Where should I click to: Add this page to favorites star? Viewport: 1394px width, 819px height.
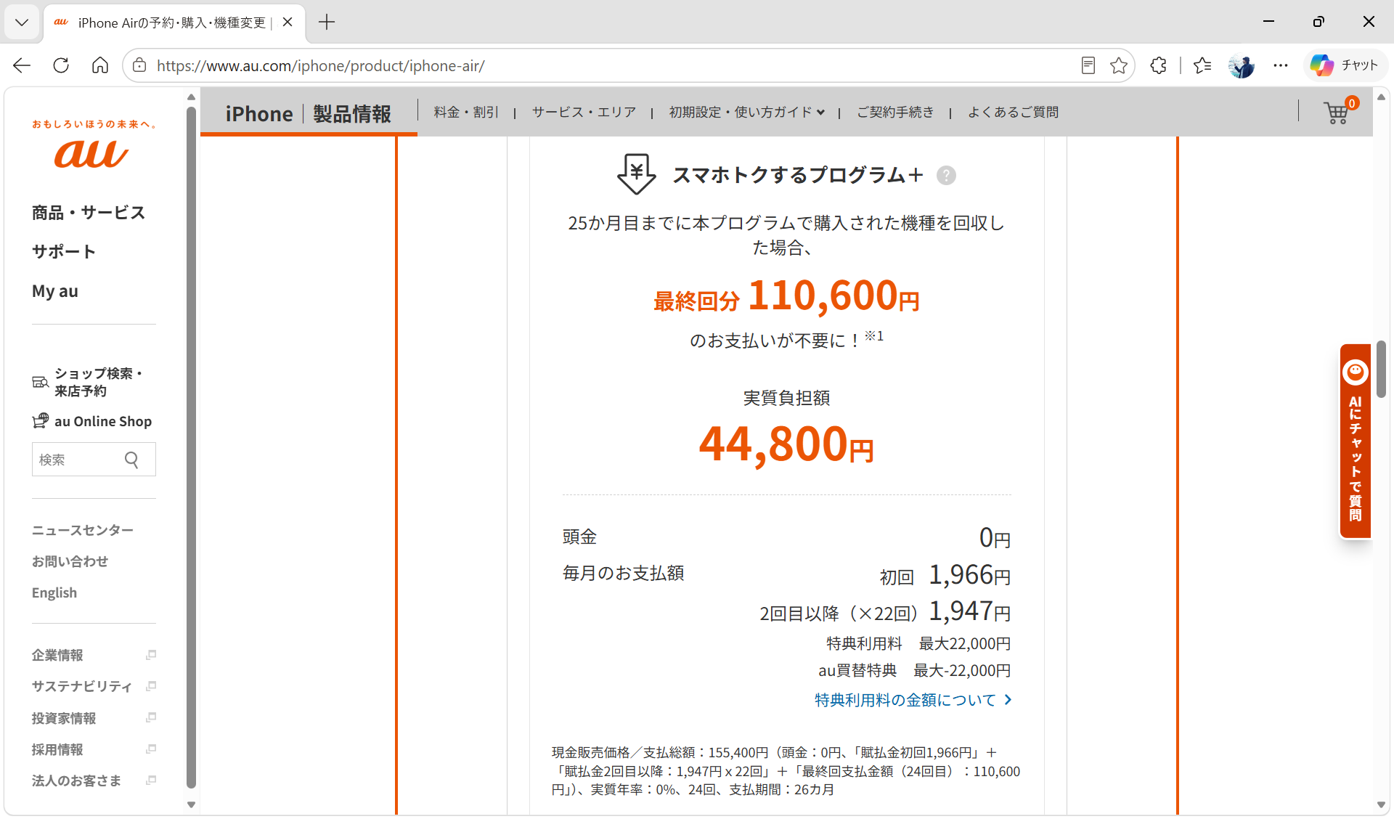pyautogui.click(x=1119, y=65)
